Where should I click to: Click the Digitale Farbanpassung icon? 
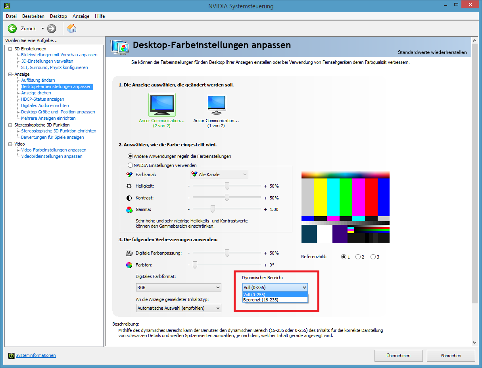pyautogui.click(x=129, y=253)
